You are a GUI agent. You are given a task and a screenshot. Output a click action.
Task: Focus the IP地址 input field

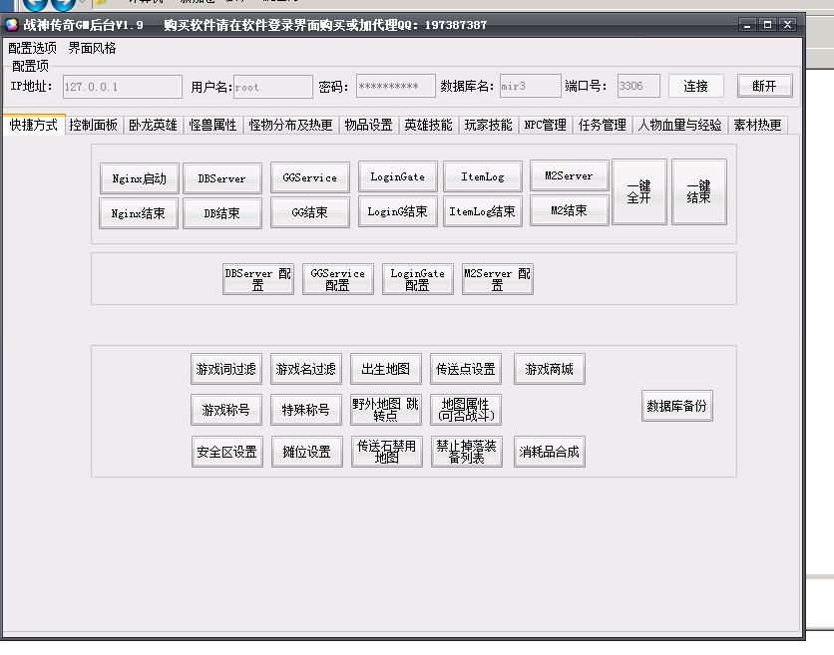[122, 87]
